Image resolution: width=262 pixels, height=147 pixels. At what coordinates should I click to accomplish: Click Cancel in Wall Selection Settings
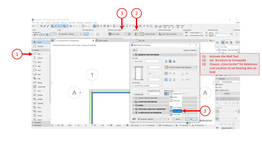[178, 119]
